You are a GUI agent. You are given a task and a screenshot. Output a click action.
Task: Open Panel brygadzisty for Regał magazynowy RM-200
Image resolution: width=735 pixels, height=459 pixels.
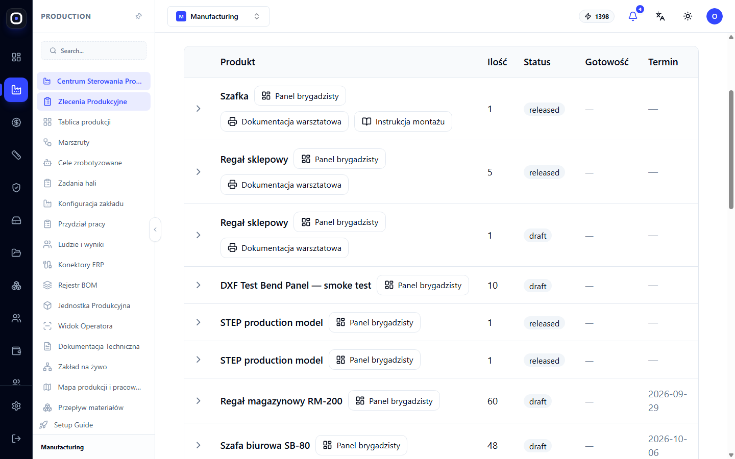pyautogui.click(x=394, y=401)
